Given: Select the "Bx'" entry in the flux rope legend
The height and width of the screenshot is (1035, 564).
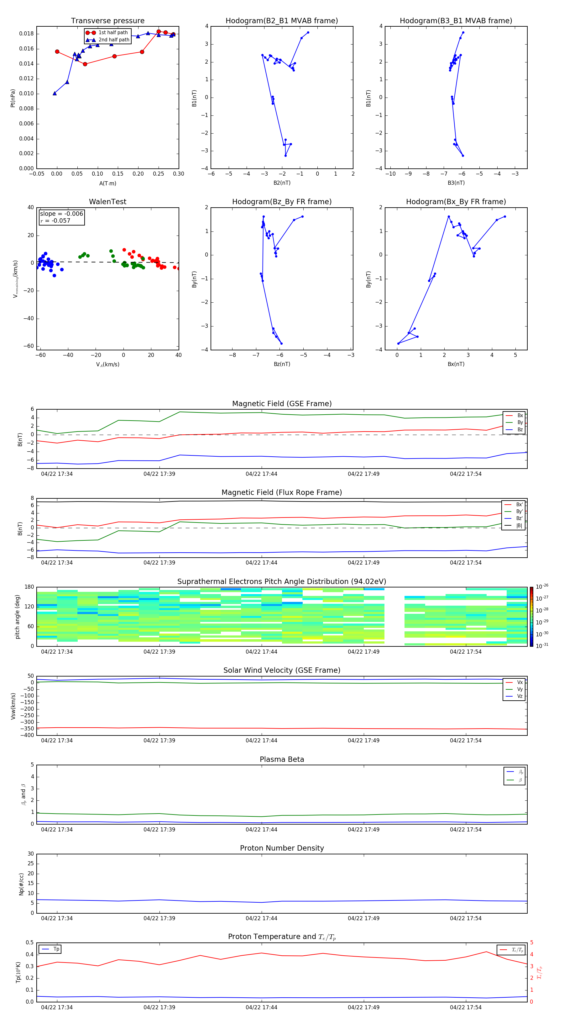Looking at the screenshot, I should click(x=514, y=505).
